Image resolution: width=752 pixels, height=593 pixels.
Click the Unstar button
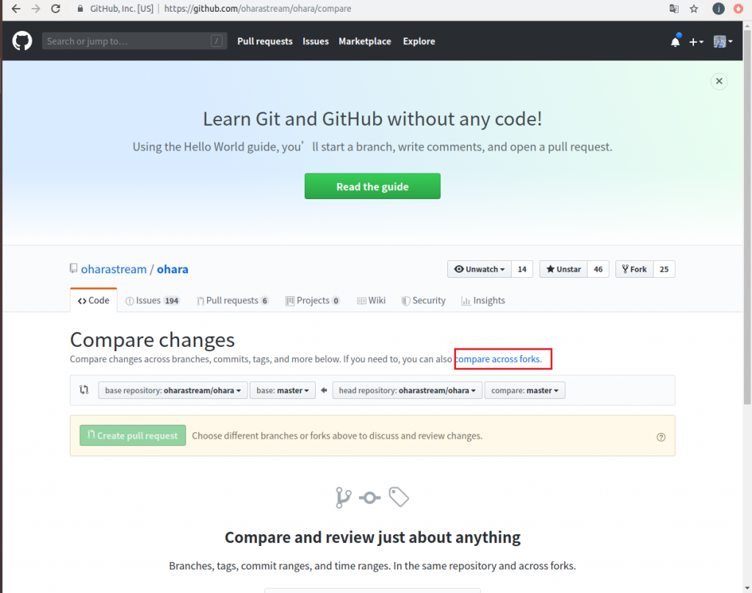[x=563, y=269]
